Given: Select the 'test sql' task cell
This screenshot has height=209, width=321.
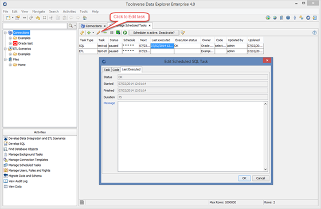Looking at the screenshot, I should [103, 46].
